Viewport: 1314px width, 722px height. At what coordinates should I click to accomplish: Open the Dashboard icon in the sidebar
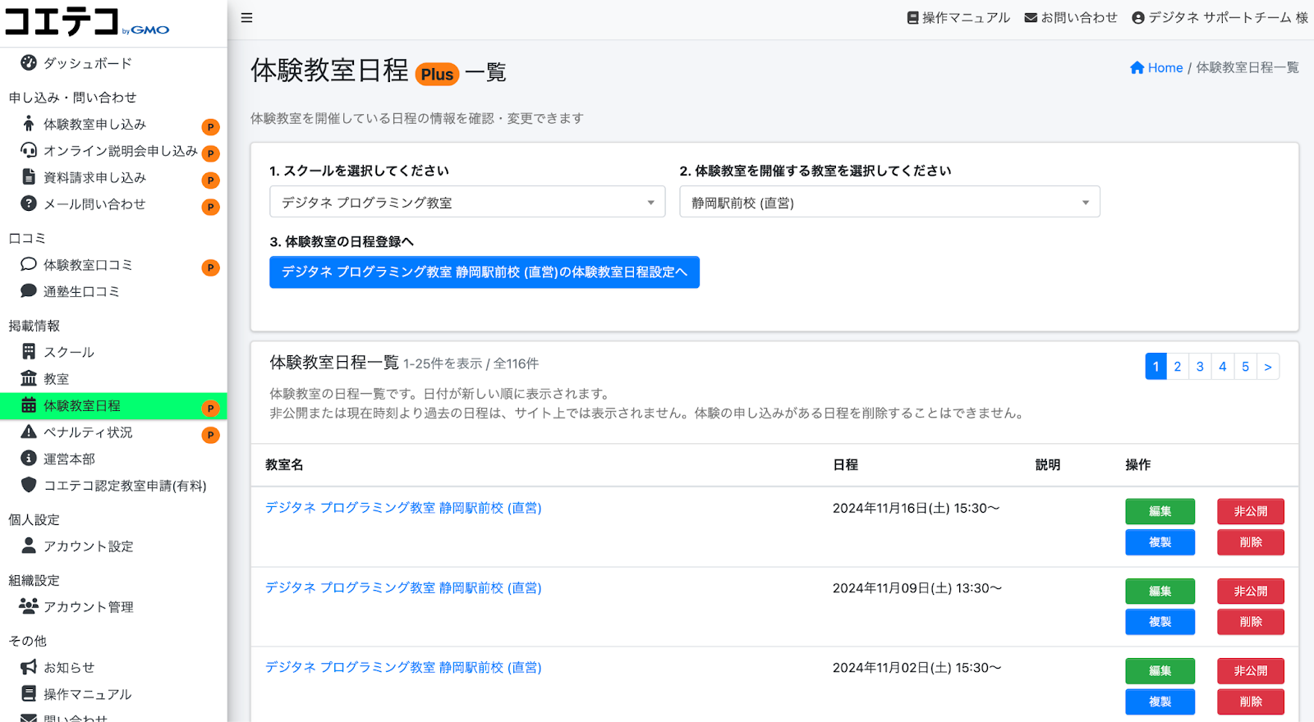[x=29, y=63]
